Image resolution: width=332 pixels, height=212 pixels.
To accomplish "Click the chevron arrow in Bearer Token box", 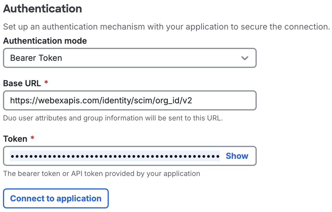I will (245, 58).
